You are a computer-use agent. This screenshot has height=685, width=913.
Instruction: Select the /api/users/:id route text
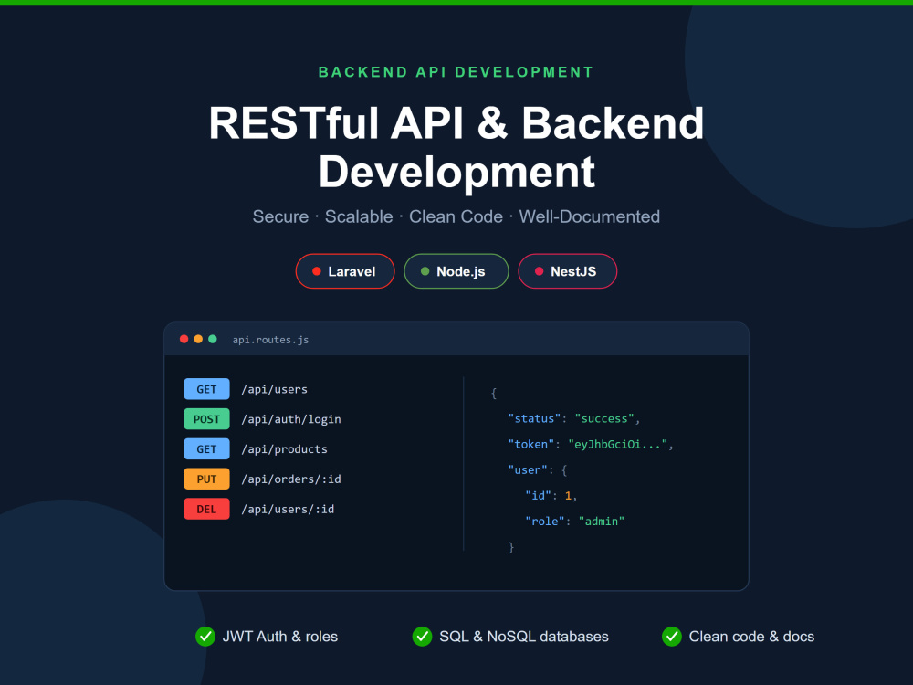point(288,510)
